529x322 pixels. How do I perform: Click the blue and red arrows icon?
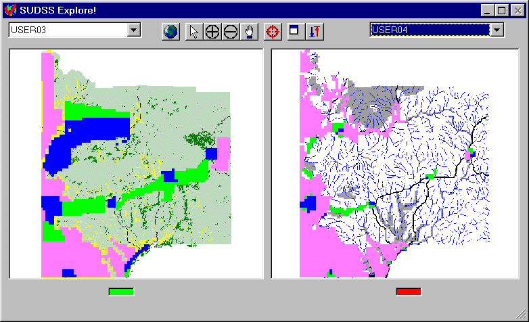(315, 32)
